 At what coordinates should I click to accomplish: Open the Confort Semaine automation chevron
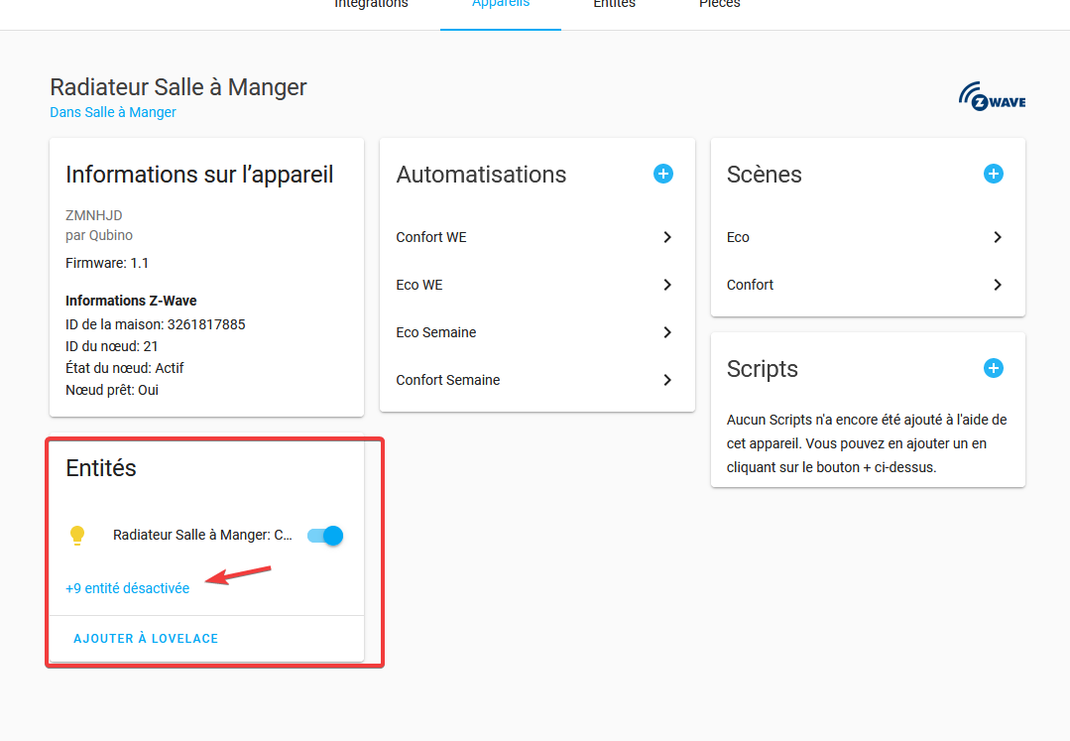(667, 380)
